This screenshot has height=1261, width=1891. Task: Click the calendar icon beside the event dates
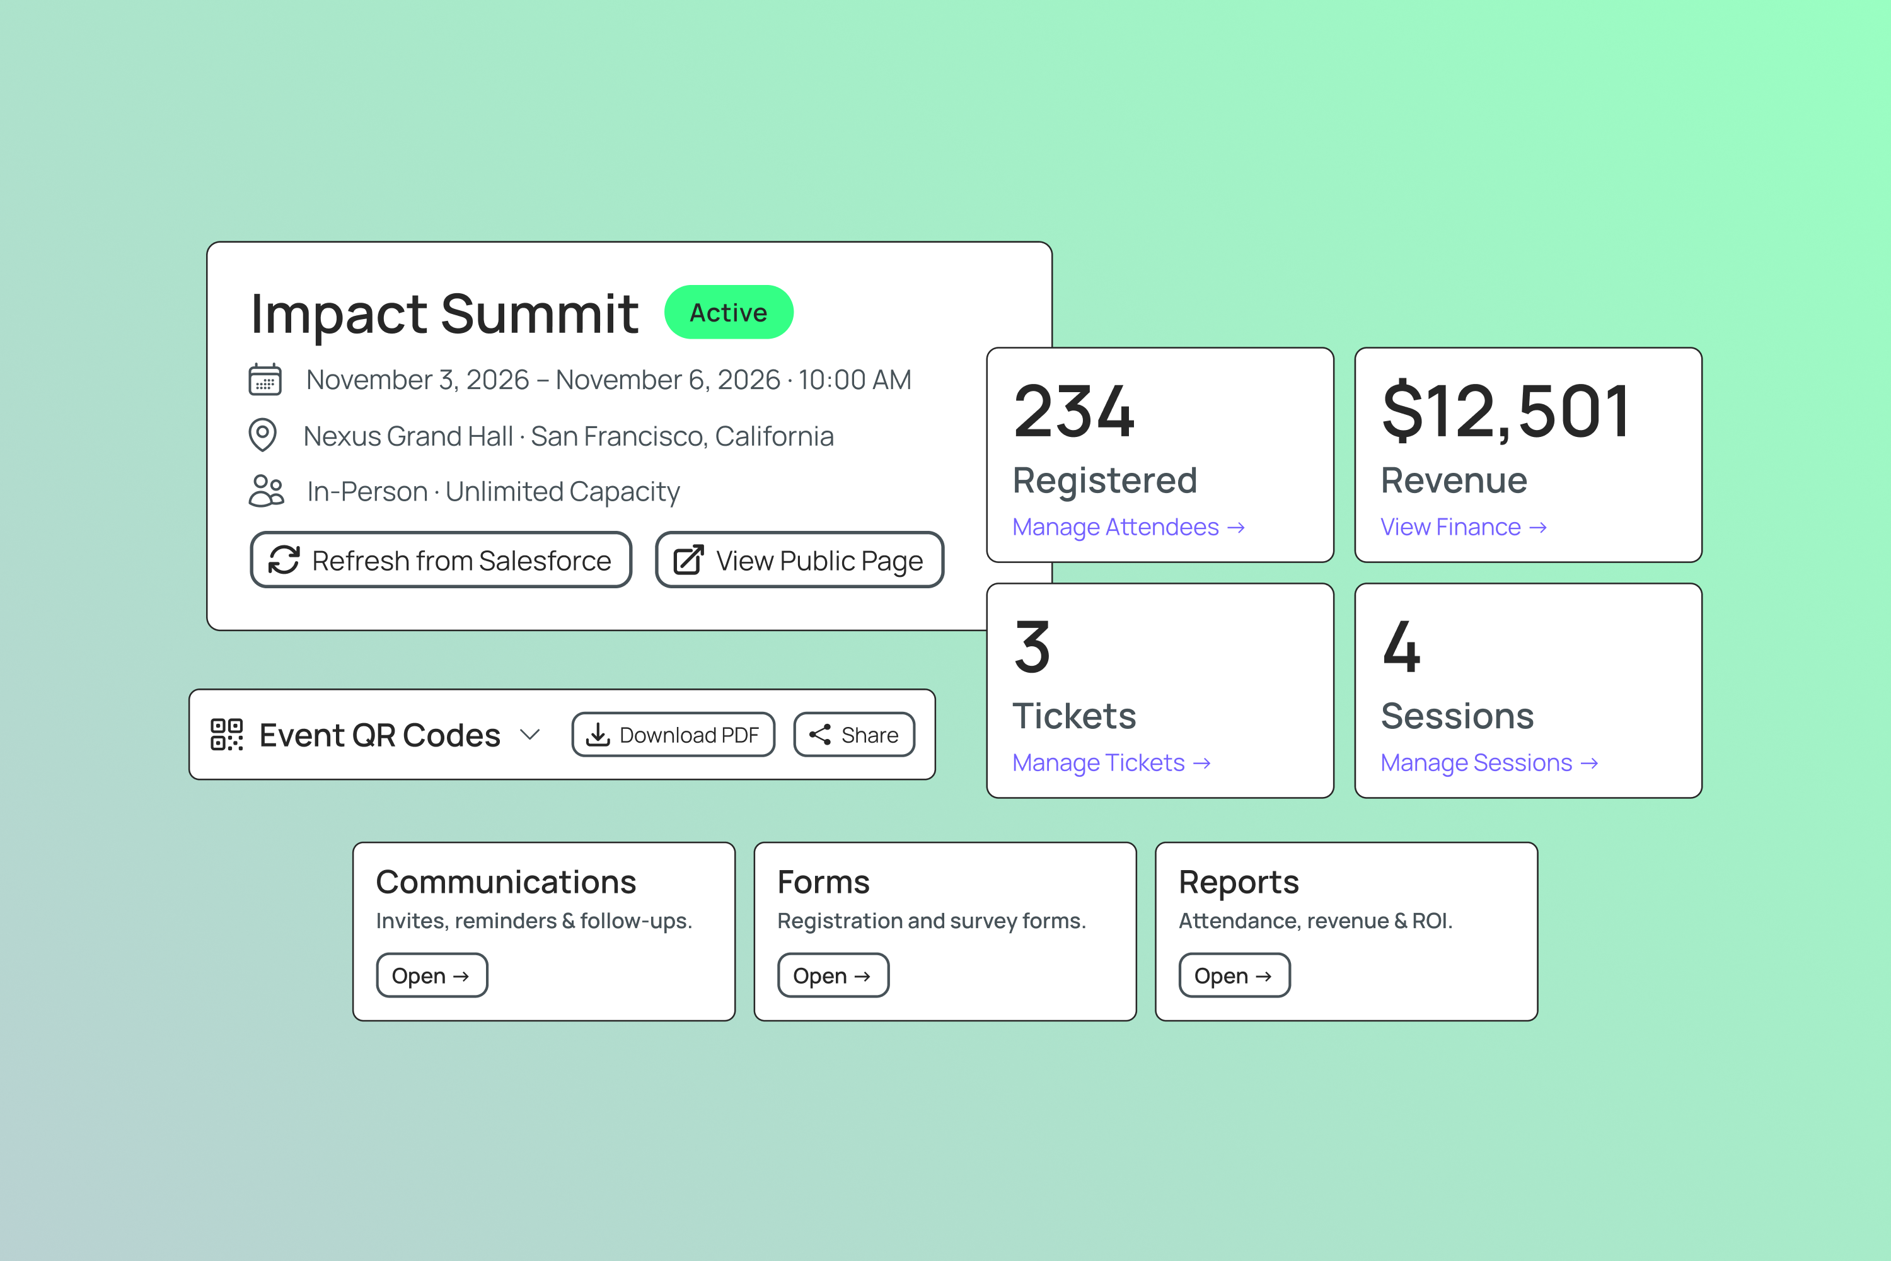point(265,380)
